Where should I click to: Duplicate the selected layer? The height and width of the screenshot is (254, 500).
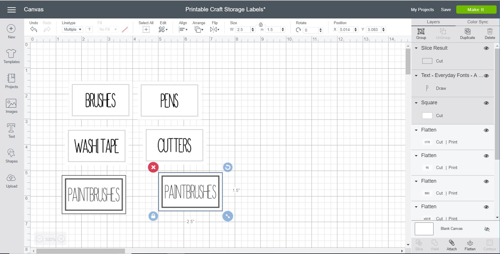click(x=467, y=34)
